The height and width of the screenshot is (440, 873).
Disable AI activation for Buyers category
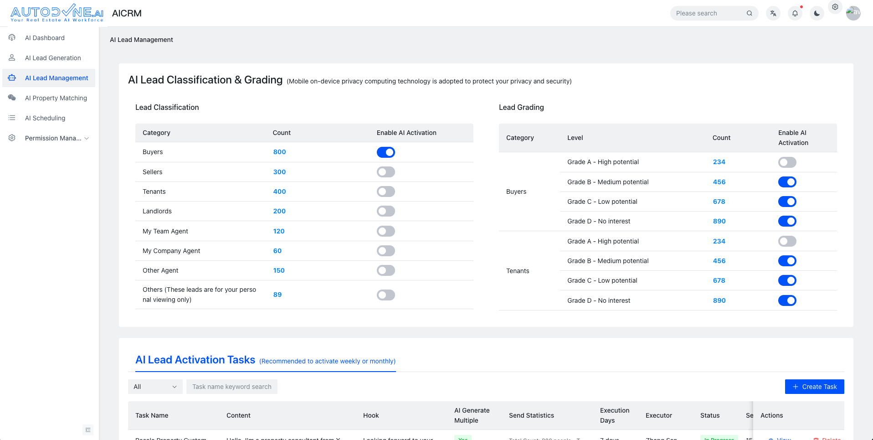tap(385, 152)
